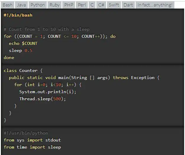Click the bash for-loop line with COUNT++
This screenshot has width=185, height=155.
tap(60, 36)
